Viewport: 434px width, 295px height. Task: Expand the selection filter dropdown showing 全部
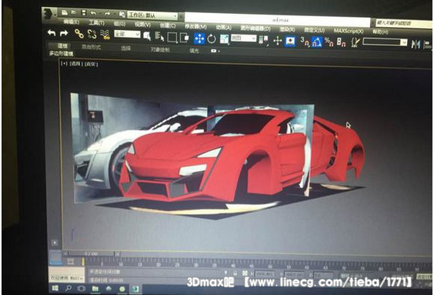coord(127,34)
